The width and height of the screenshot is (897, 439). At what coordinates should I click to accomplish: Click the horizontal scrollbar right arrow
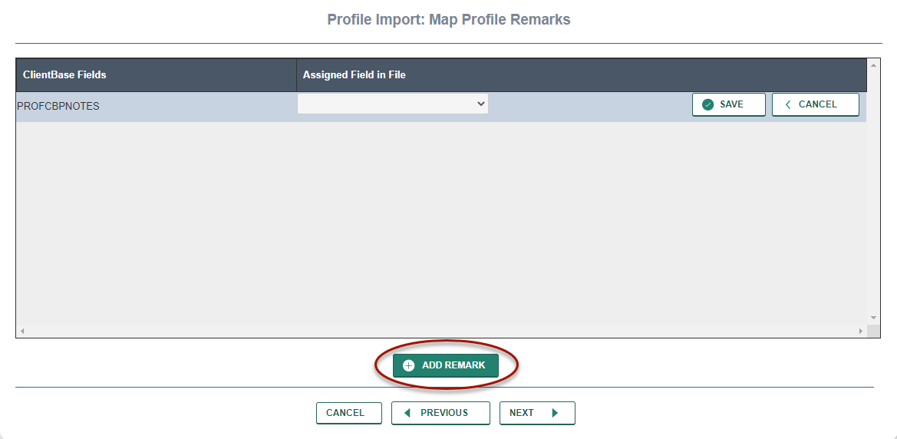pyautogui.click(x=860, y=331)
